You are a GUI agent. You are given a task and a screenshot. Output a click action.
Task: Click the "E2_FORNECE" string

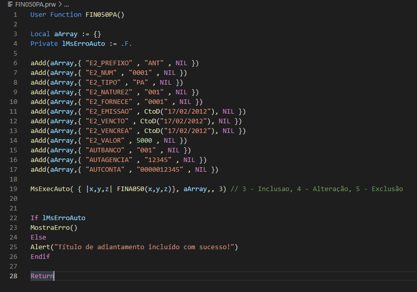point(109,102)
